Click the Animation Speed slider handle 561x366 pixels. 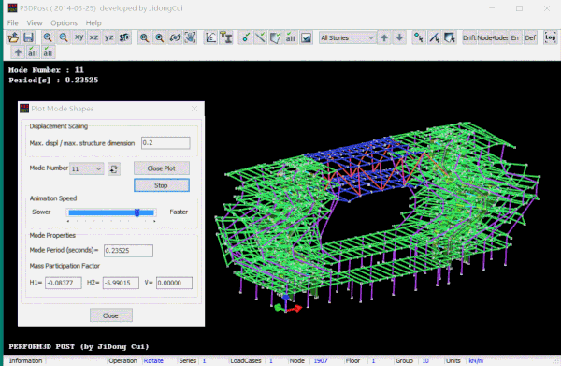pos(137,212)
